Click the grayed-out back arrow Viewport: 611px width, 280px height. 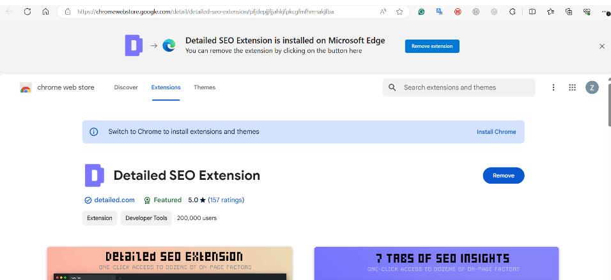point(9,11)
